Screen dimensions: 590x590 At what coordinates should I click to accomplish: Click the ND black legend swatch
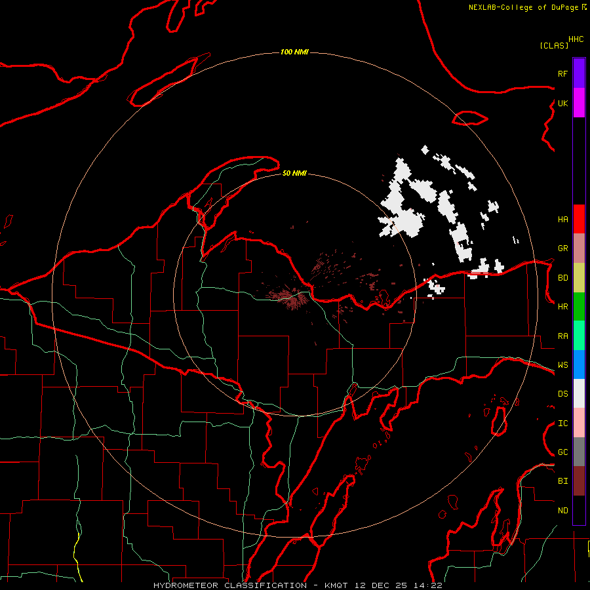pyautogui.click(x=579, y=510)
